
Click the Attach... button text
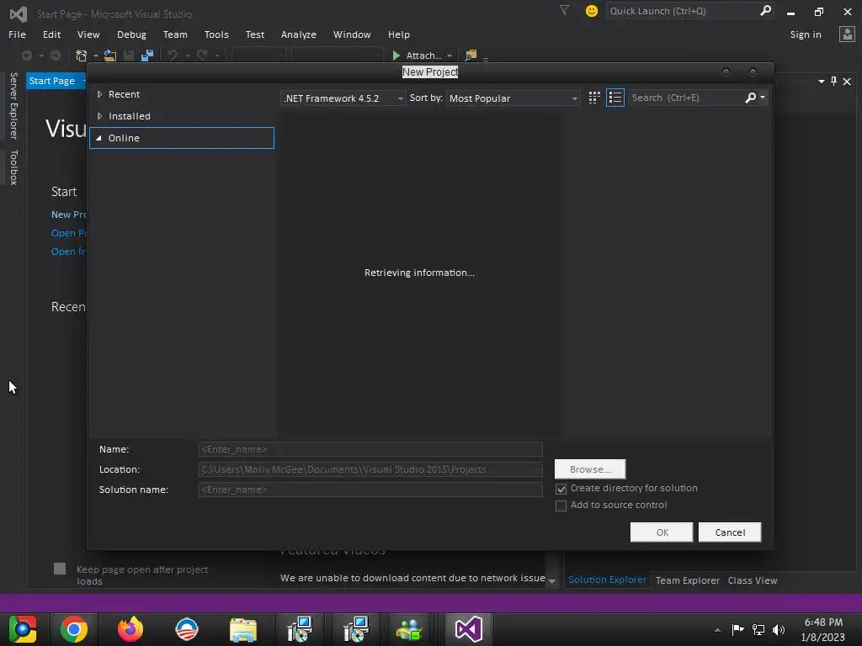pyautogui.click(x=423, y=56)
